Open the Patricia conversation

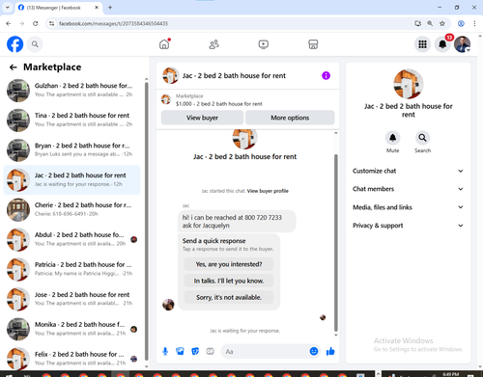[x=71, y=269]
